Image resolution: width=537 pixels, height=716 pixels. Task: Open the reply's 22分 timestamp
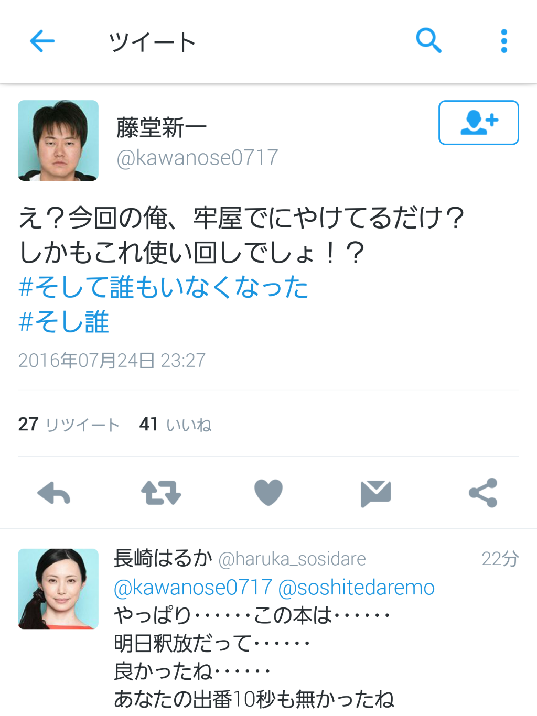pos(500,559)
